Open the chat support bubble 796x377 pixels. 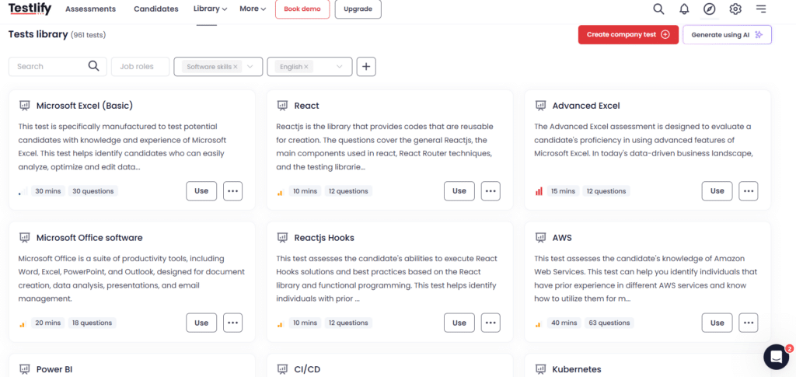(777, 357)
